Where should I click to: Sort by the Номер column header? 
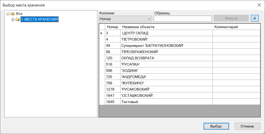pos(112,27)
